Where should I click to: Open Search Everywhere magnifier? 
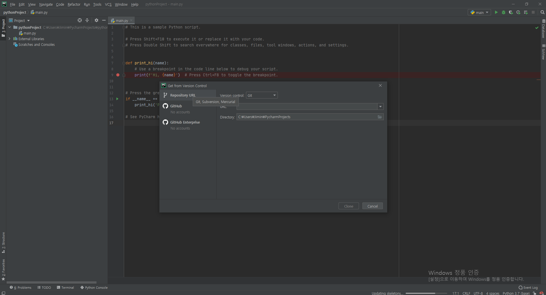coord(542,12)
